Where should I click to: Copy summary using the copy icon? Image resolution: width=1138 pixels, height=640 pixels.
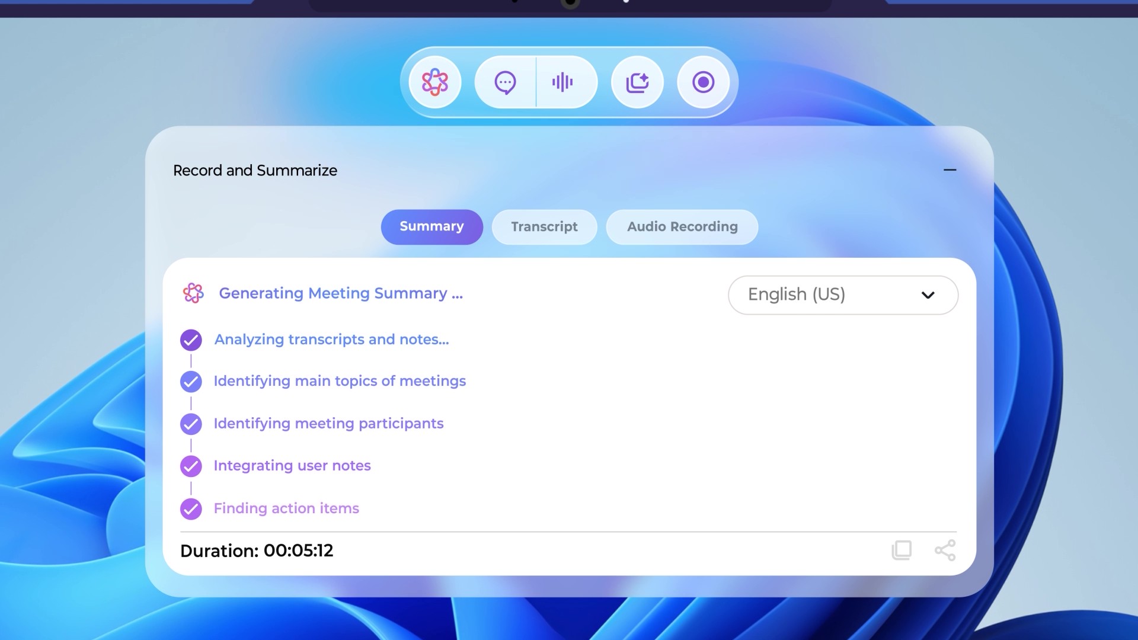902,550
